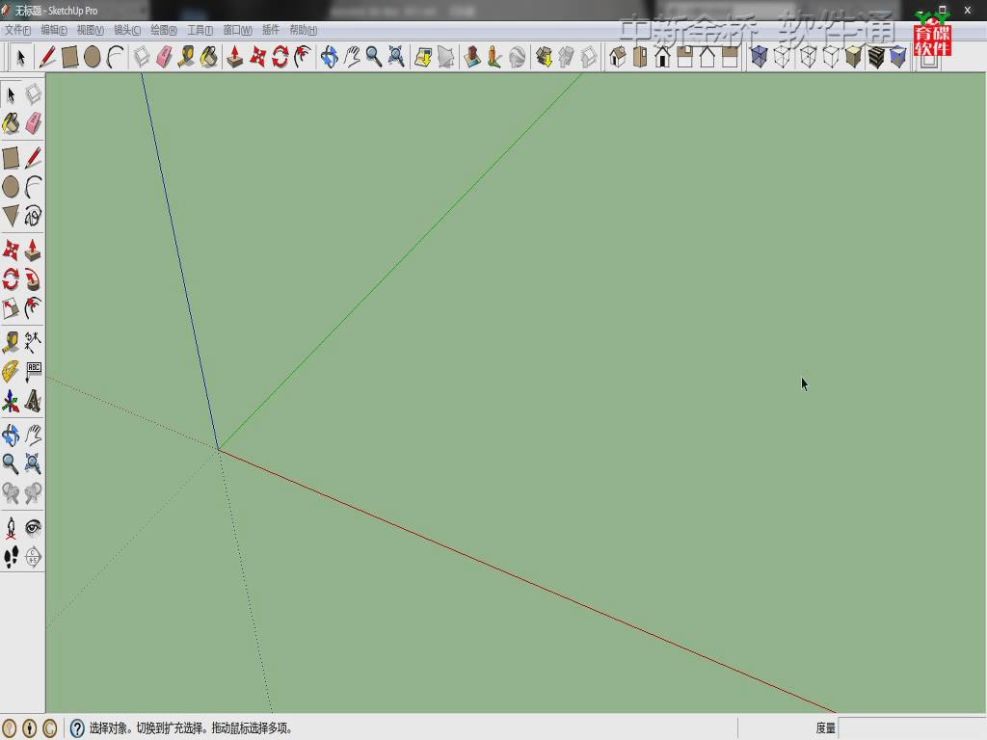The height and width of the screenshot is (740, 987).
Task: Activate the Axes tool
Action: (x=11, y=401)
